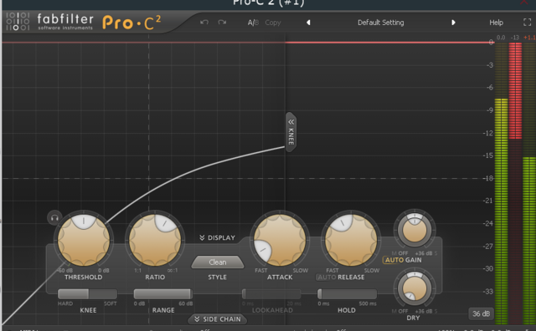Click the Threshold knob

click(84, 240)
